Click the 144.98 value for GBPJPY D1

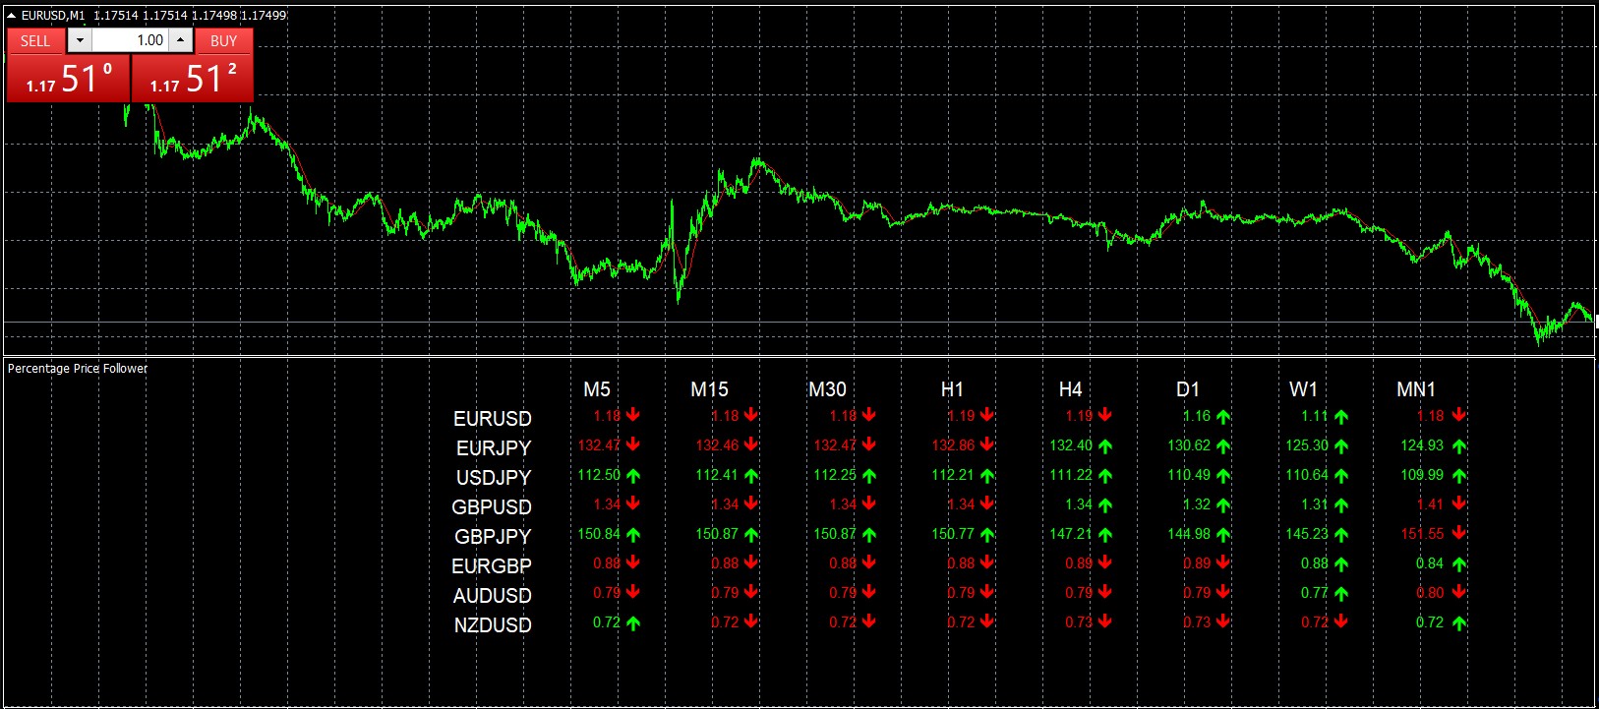(1189, 534)
